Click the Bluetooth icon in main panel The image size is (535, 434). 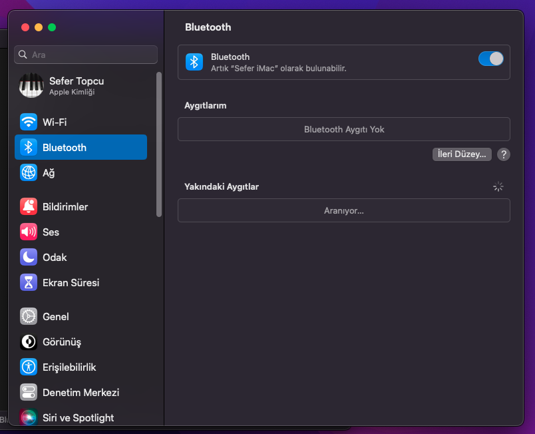pos(194,62)
